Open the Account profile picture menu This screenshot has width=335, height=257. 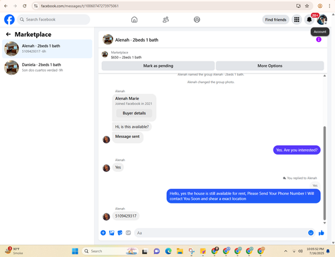pyautogui.click(x=322, y=19)
